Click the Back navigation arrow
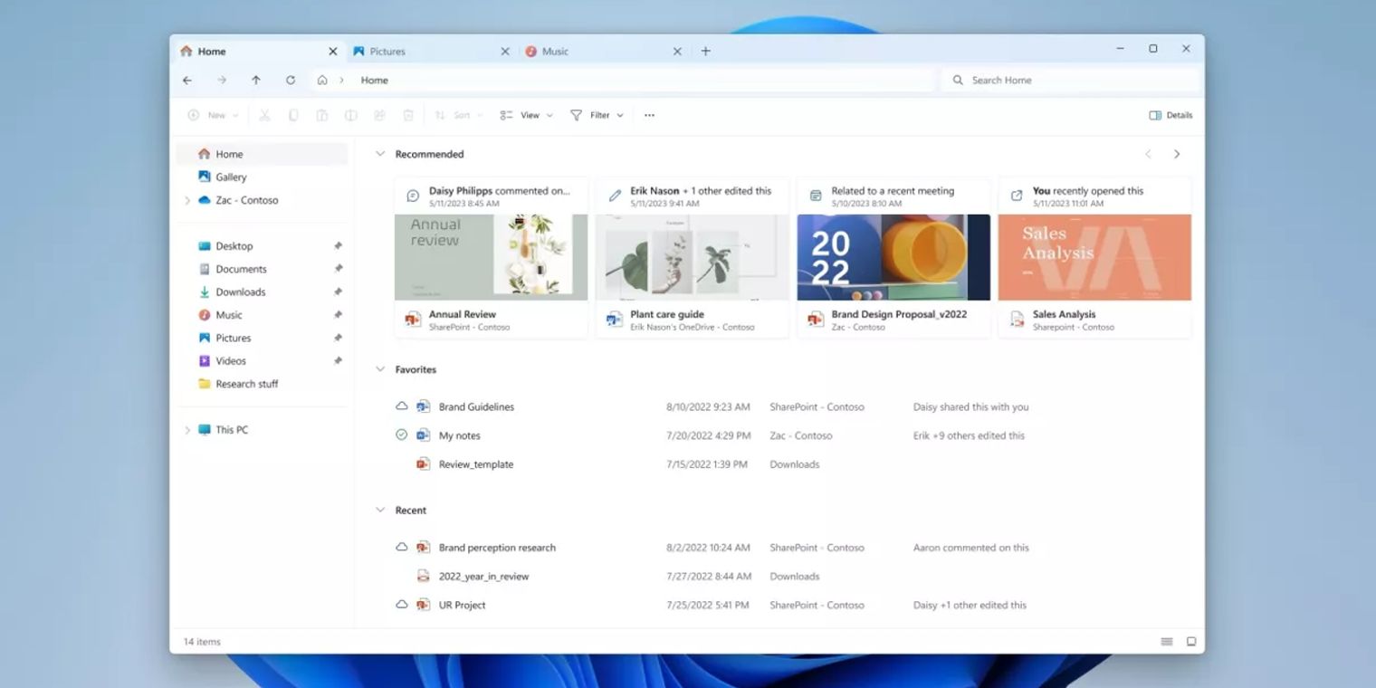Screen dimensions: 1376x688 point(187,80)
